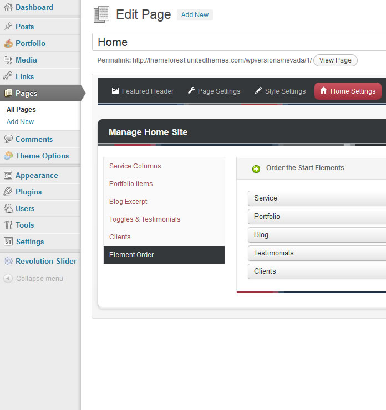Select the Portfolio sortable element bar
This screenshot has width=386, height=410.
click(316, 217)
